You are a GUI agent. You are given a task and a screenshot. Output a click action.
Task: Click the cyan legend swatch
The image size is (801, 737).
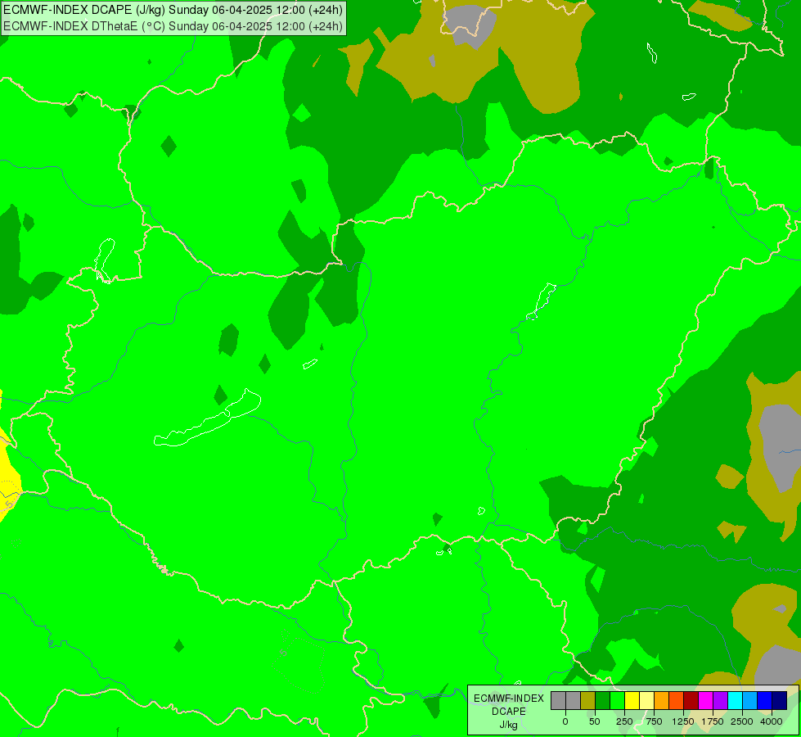point(735,701)
